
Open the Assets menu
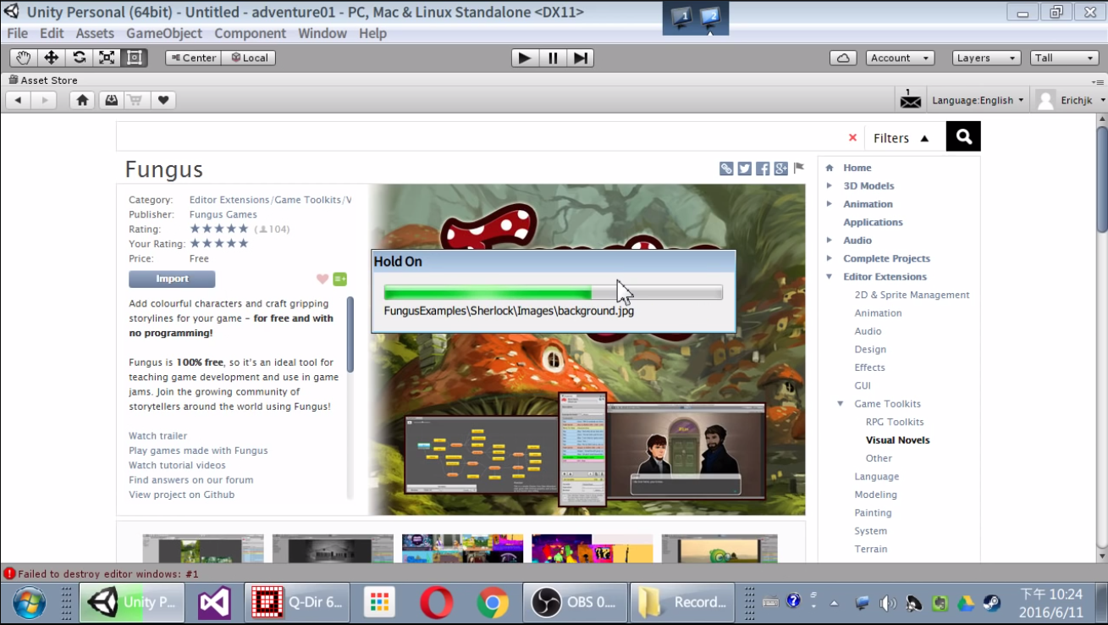pyautogui.click(x=95, y=33)
